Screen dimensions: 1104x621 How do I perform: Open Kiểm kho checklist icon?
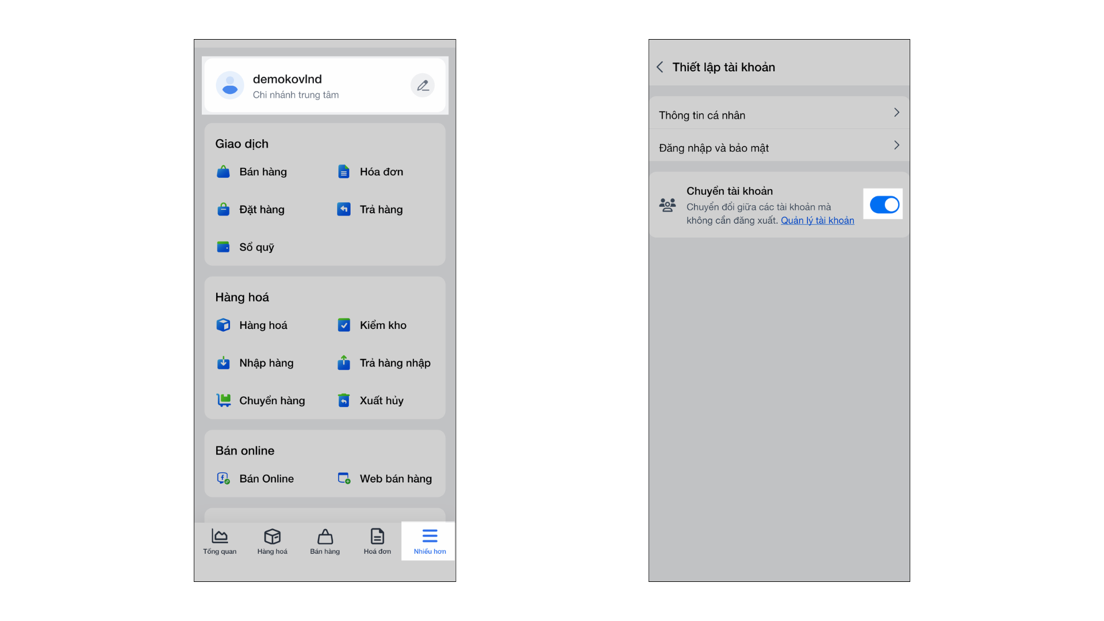pyautogui.click(x=343, y=325)
